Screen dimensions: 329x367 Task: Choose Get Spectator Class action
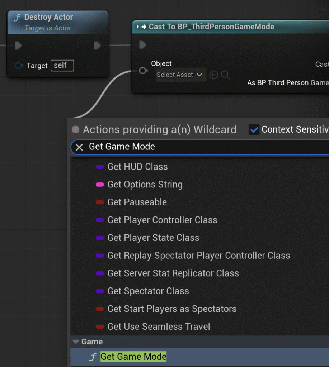tap(148, 291)
